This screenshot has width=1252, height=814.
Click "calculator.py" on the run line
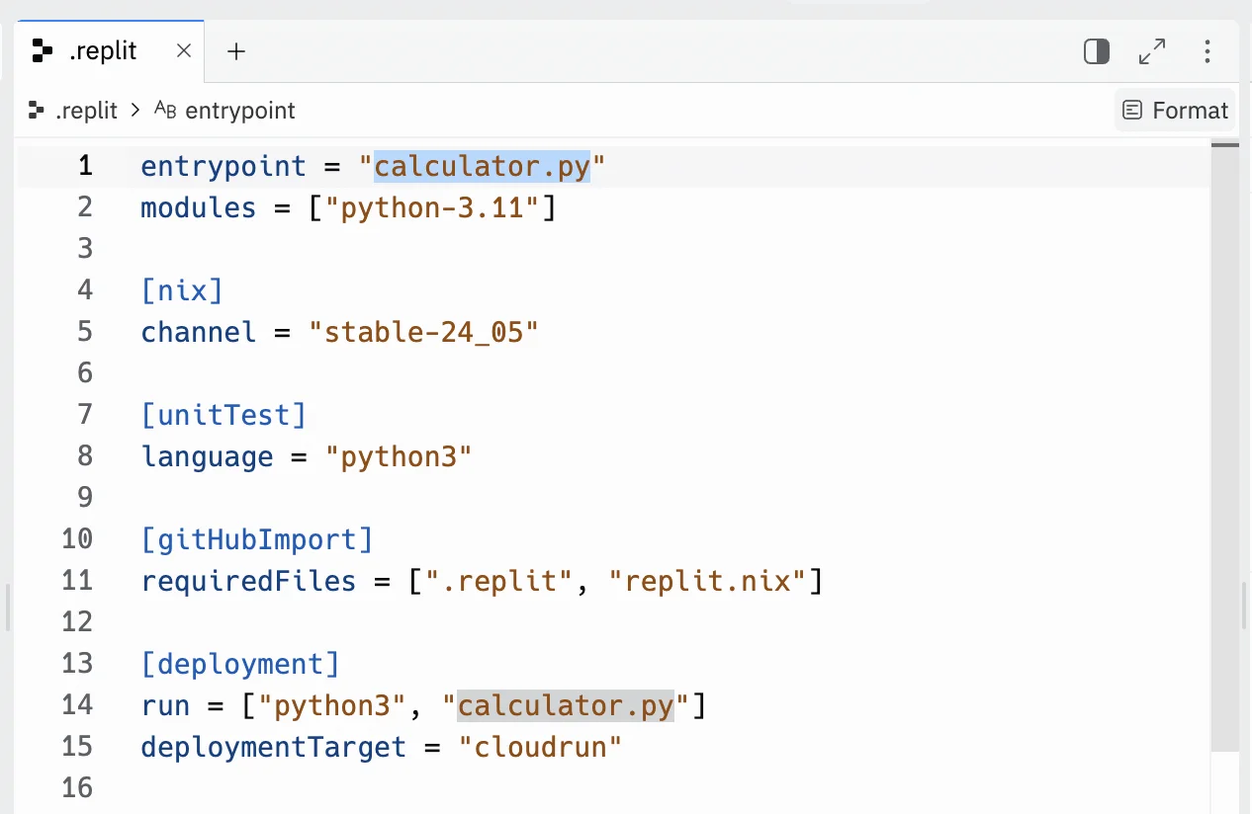pyautogui.click(x=565, y=705)
